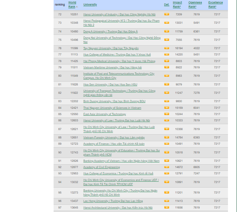
Task: Open Tay Nguyen University link
Action: (111, 48)
